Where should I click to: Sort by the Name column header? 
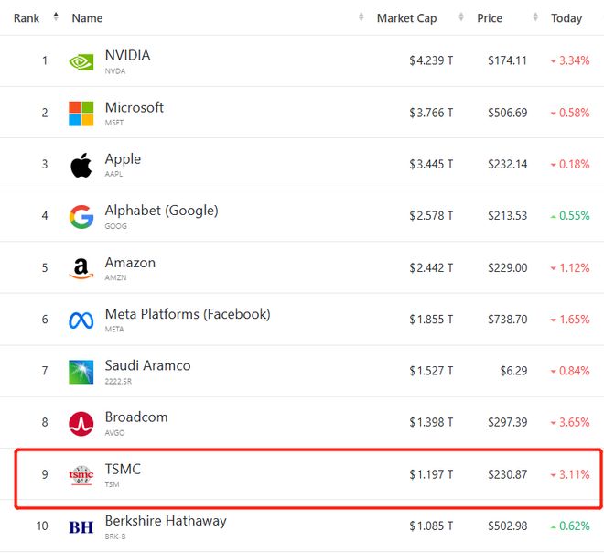[87, 18]
